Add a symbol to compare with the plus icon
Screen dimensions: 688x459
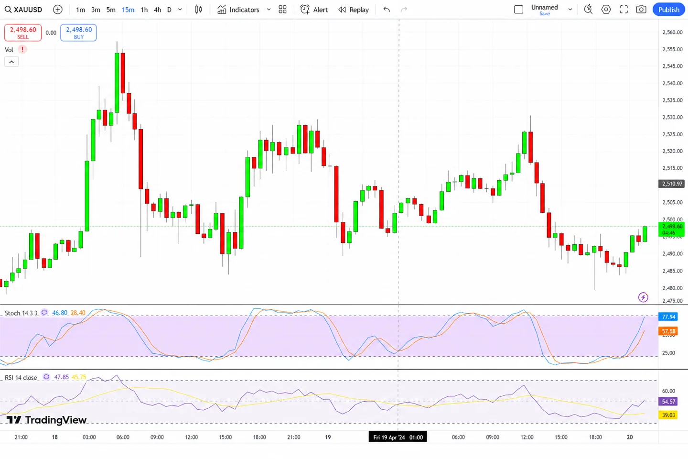(x=58, y=10)
